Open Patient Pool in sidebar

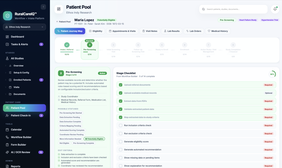(x=25, y=108)
